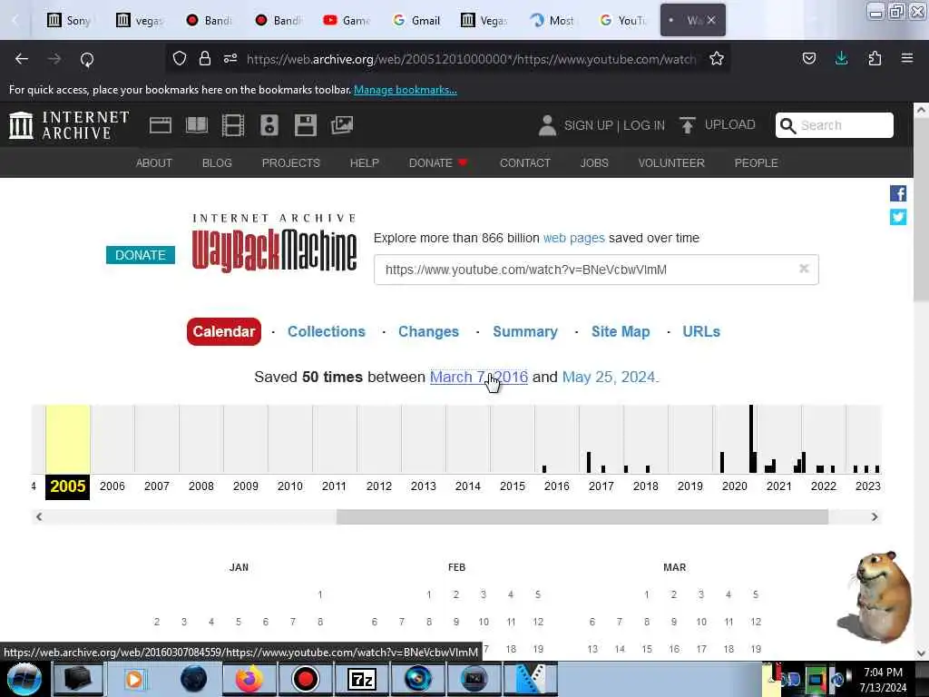Open the Summary view
This screenshot has height=697, width=929.
pyautogui.click(x=525, y=331)
